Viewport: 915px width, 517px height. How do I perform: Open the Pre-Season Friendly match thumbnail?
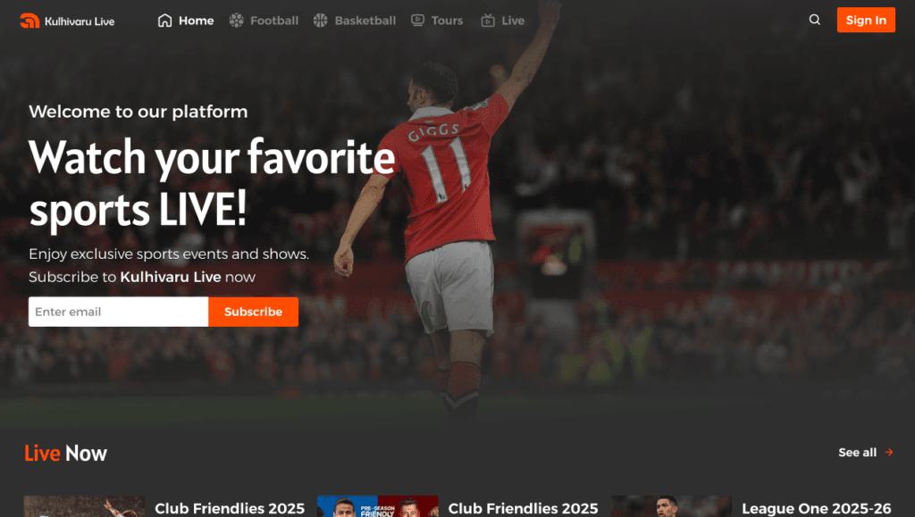coord(378,506)
